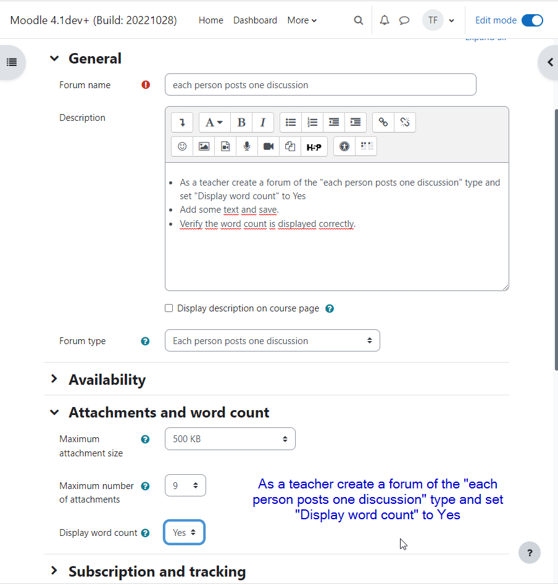Apply italic formatting in Description editor
Screen dimensions: 558x584
tap(263, 122)
